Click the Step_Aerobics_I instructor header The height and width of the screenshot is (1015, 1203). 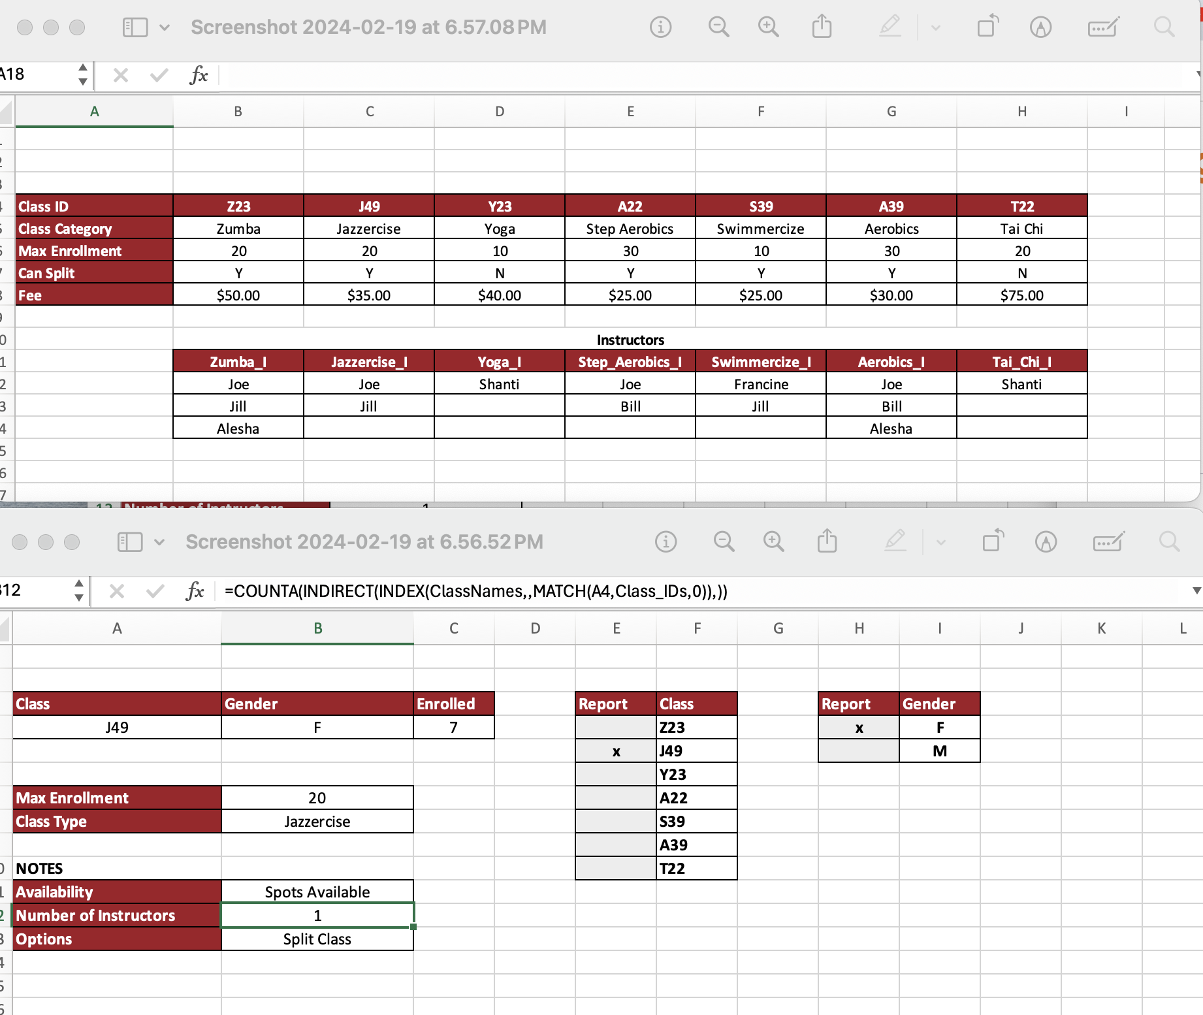pos(630,362)
